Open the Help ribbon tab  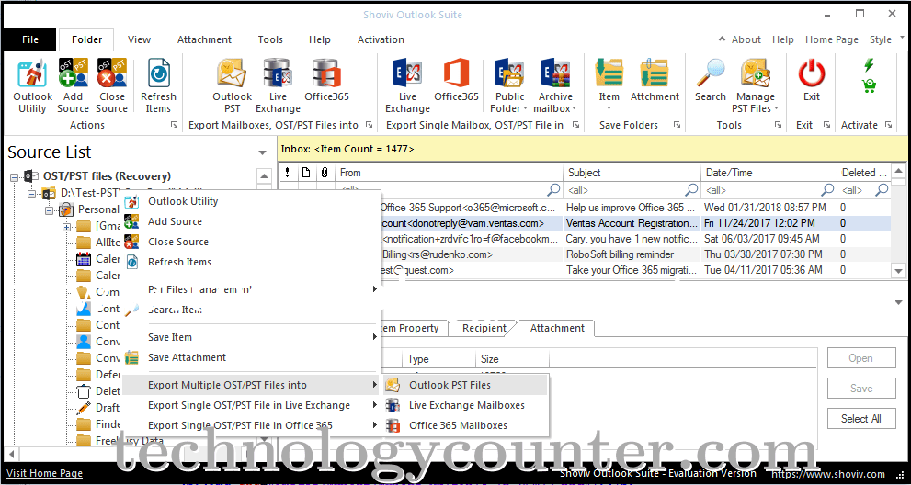click(x=320, y=39)
